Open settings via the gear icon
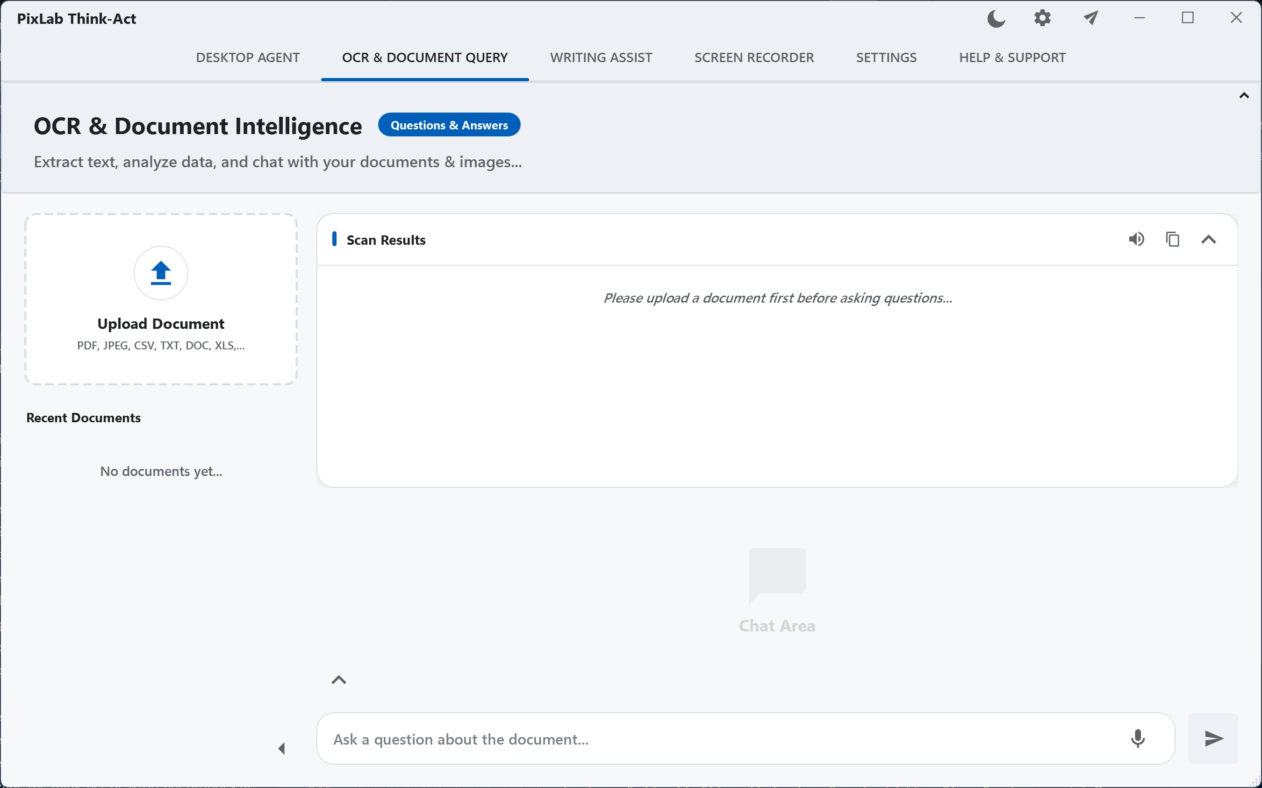Image resolution: width=1262 pixels, height=788 pixels. click(1042, 18)
